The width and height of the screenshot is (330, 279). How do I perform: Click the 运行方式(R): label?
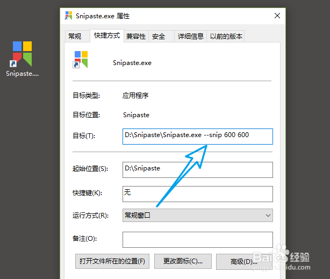pos(90,216)
